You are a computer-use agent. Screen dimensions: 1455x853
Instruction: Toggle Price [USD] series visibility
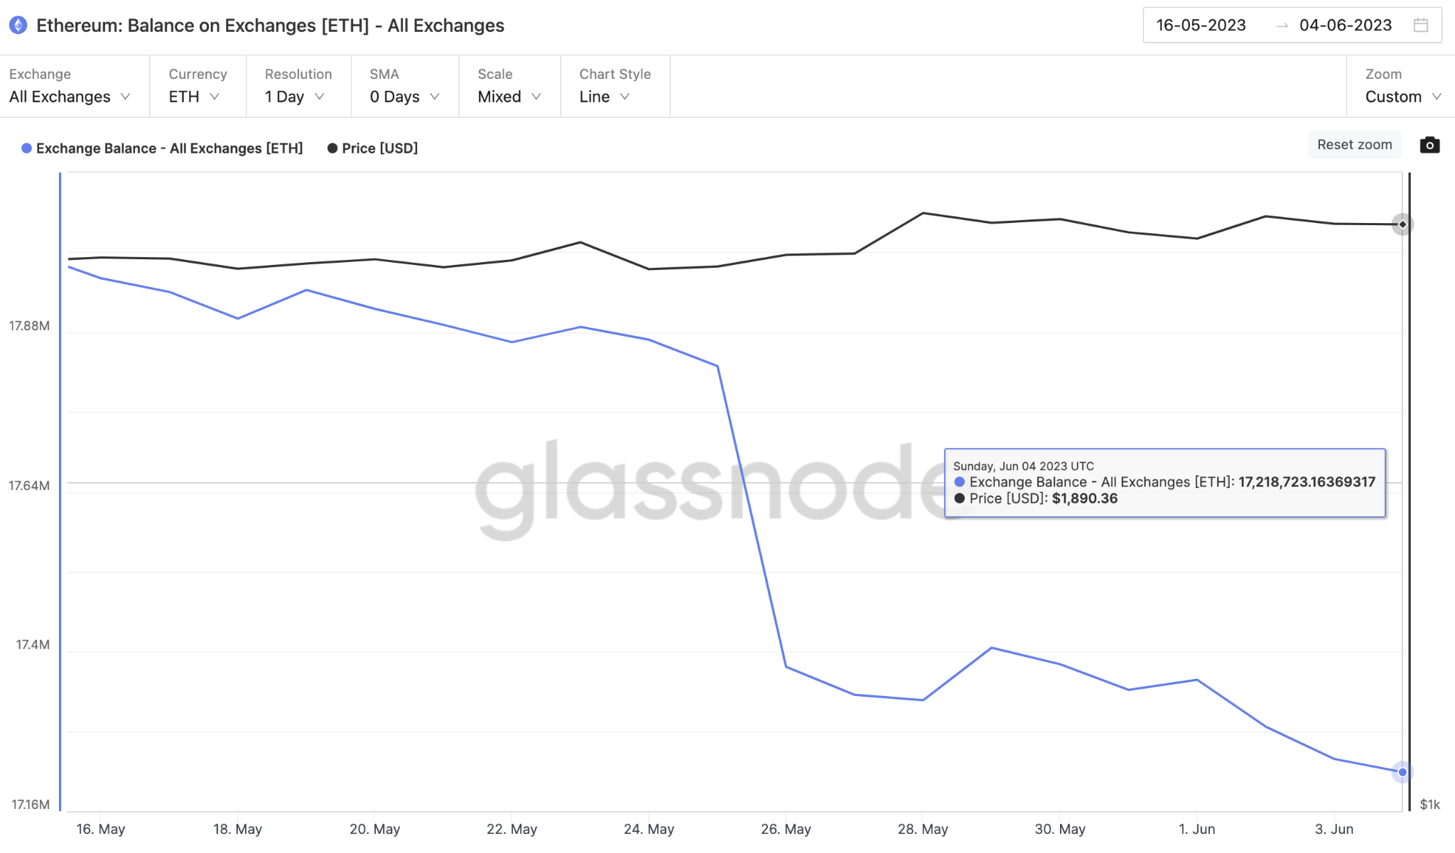372,148
